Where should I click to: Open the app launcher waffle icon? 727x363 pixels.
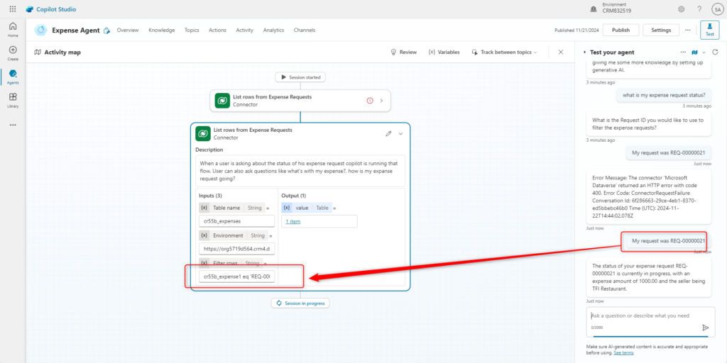pos(13,9)
